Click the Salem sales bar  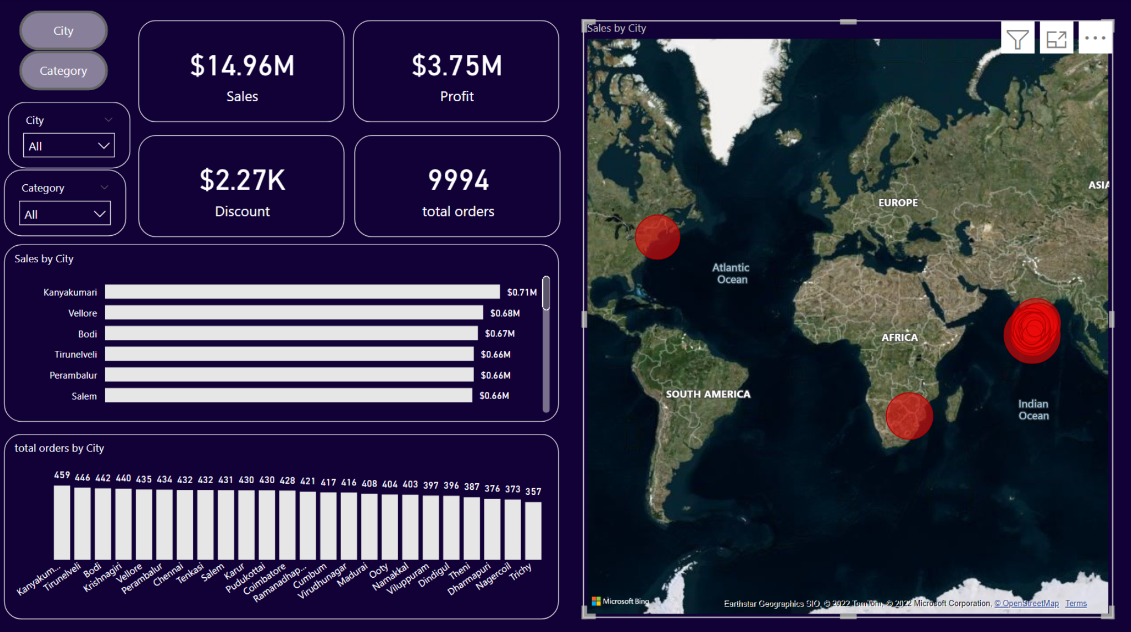pos(289,395)
